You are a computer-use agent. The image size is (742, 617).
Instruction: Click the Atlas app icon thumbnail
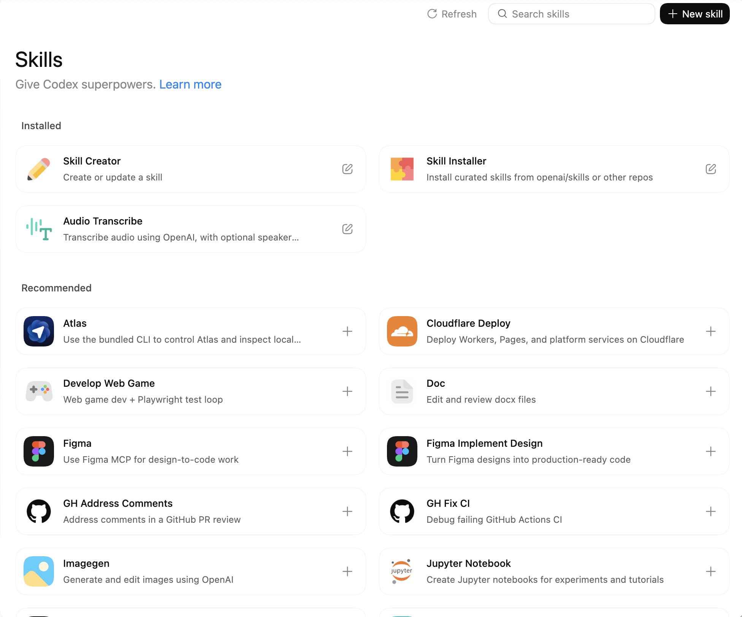tap(39, 331)
